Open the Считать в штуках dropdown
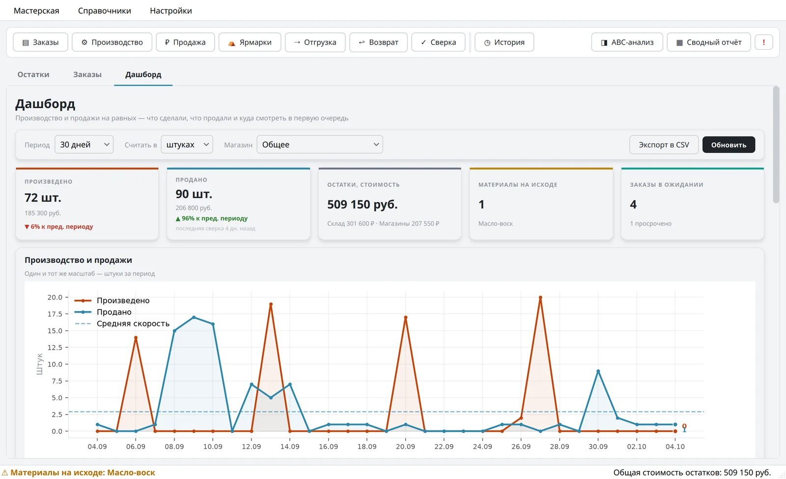Screen dimensions: 786x479 187,144
